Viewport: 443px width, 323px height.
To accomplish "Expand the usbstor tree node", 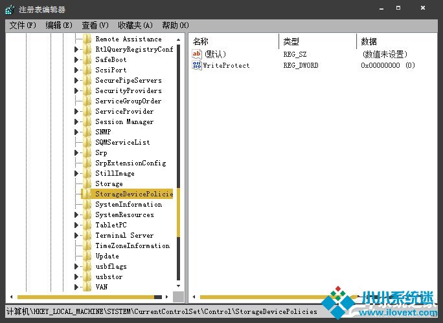I will point(76,276).
